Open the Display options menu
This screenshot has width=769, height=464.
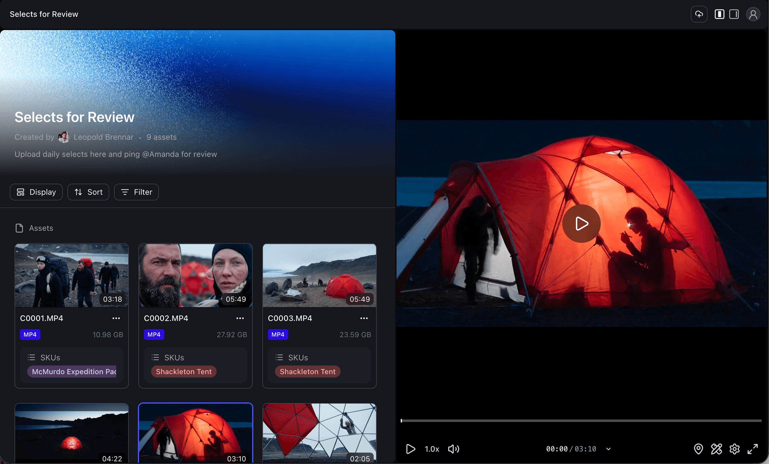click(36, 192)
